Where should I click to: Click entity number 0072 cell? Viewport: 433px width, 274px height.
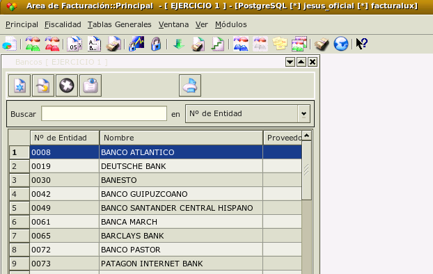(x=65, y=250)
